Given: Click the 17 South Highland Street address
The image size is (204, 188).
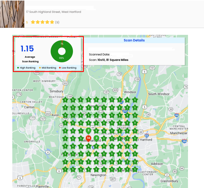Looking at the screenshot, I should [x=54, y=12].
